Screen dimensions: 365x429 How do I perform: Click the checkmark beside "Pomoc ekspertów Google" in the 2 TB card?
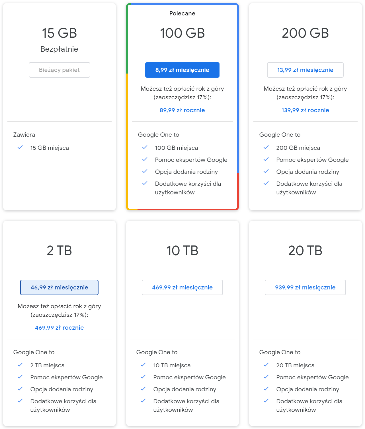coord(20,377)
